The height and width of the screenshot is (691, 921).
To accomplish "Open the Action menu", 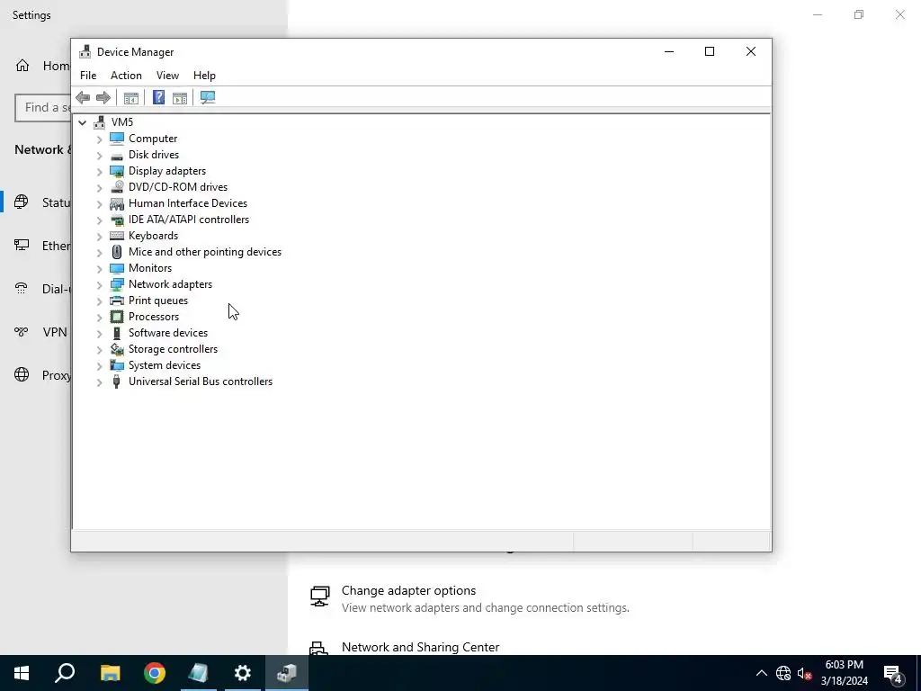I will click(126, 76).
